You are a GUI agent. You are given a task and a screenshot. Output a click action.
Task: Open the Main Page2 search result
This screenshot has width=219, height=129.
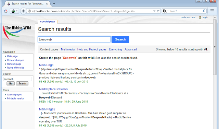(x=47, y=109)
